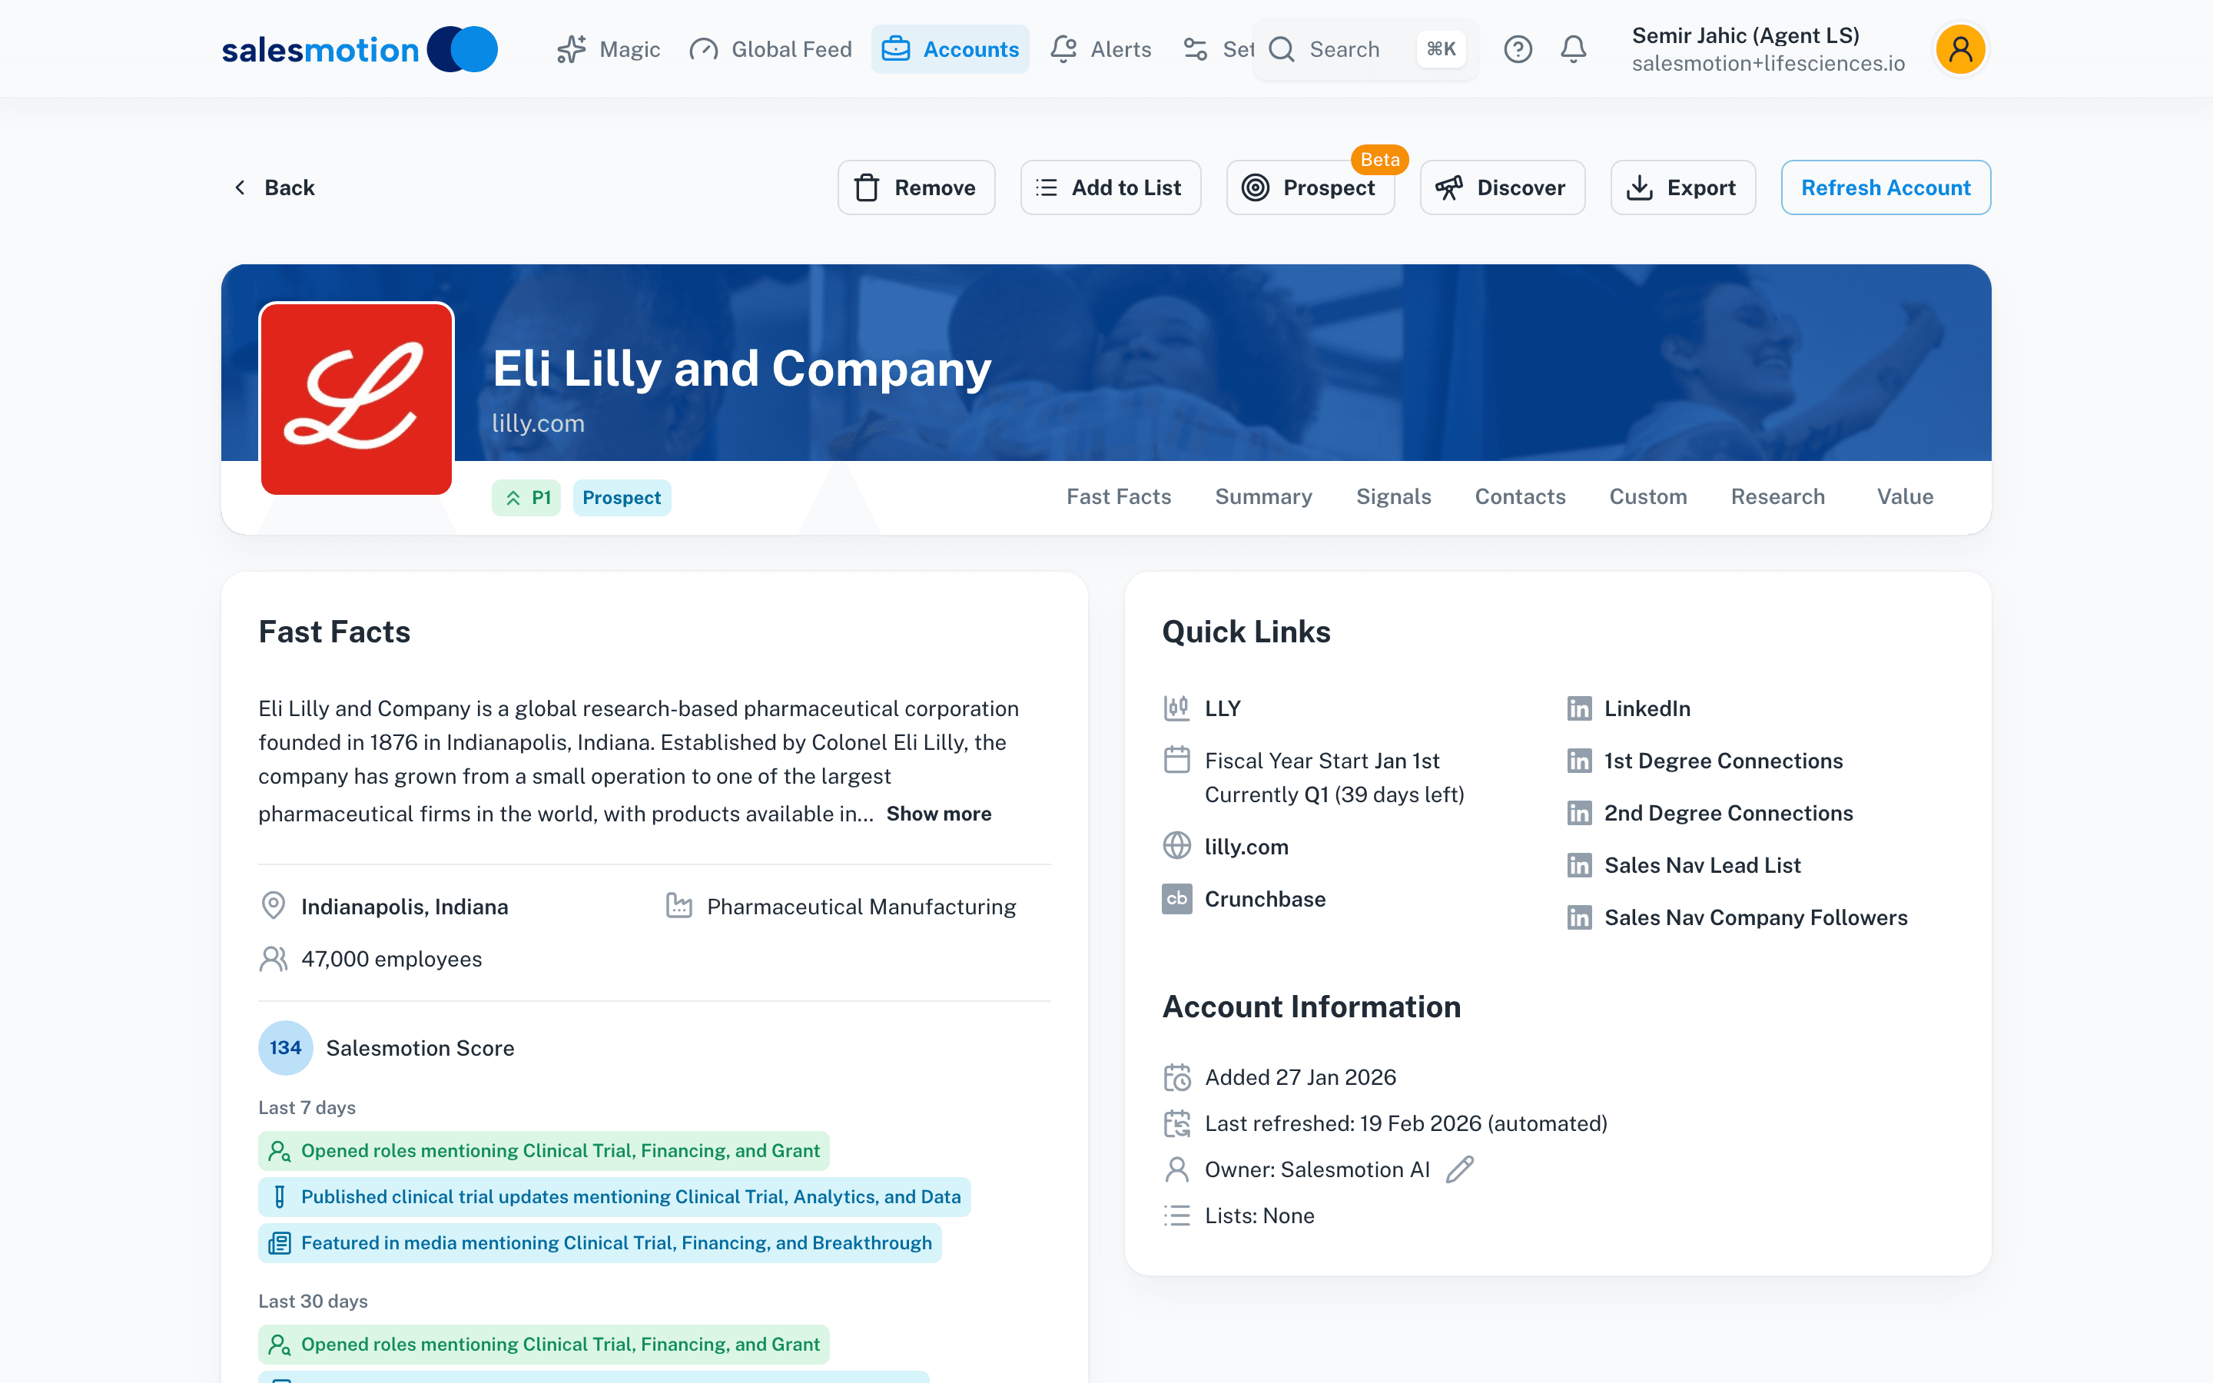Click the salesmotion logo

click(x=360, y=49)
